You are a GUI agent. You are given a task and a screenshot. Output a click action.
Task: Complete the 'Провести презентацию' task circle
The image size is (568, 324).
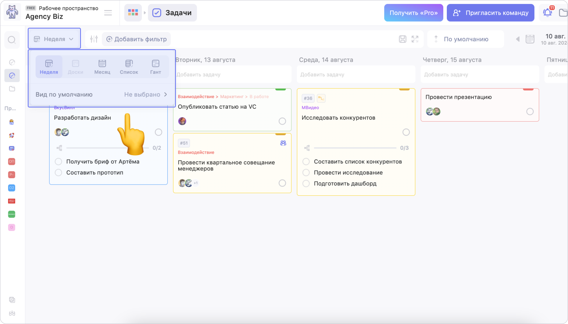coord(530,111)
